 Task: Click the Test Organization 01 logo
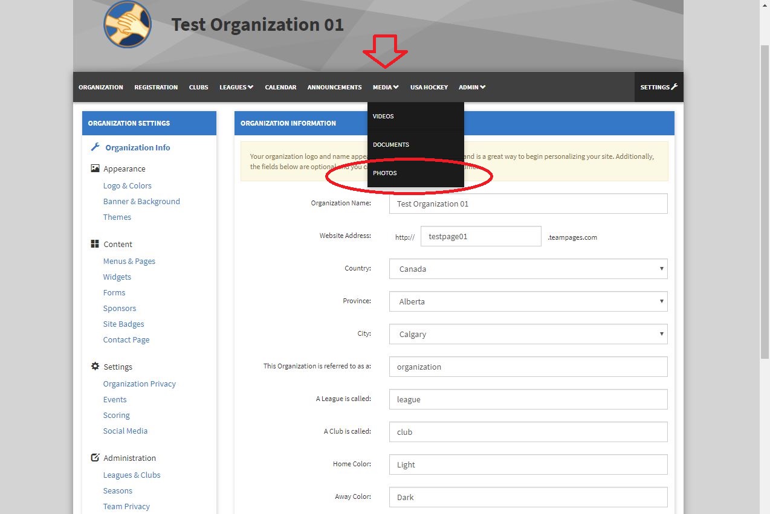(128, 24)
